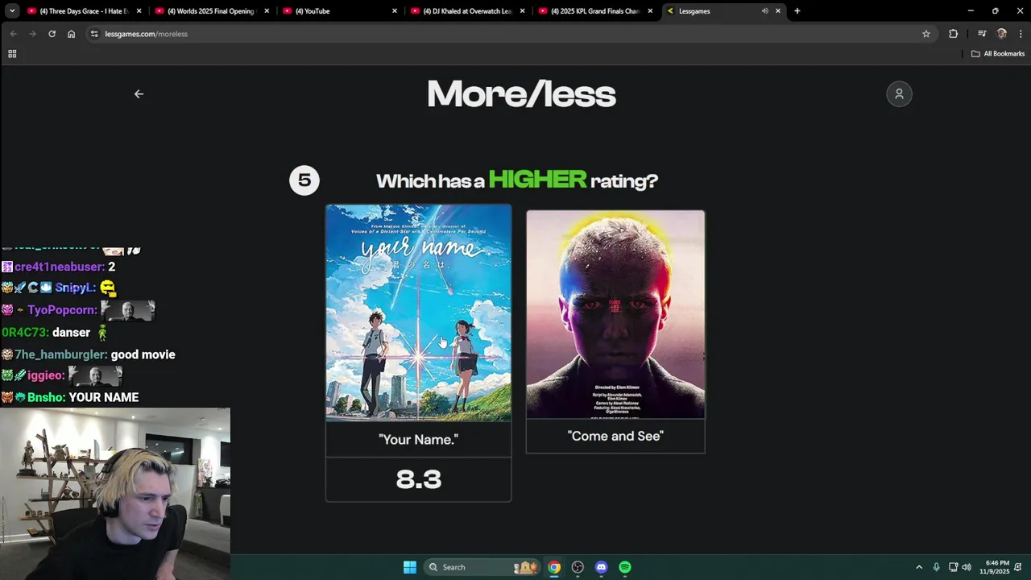Viewport: 1031px width, 580px height.
Task: Open Windows Start menu
Action: coord(409,567)
